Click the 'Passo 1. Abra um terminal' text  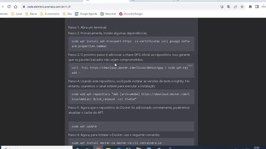coord(87,27)
